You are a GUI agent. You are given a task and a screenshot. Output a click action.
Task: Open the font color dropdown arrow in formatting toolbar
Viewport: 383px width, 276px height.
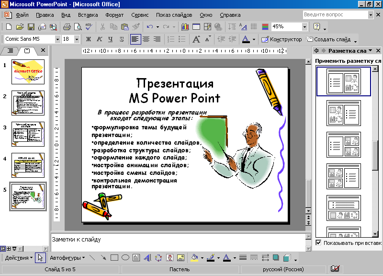point(254,39)
